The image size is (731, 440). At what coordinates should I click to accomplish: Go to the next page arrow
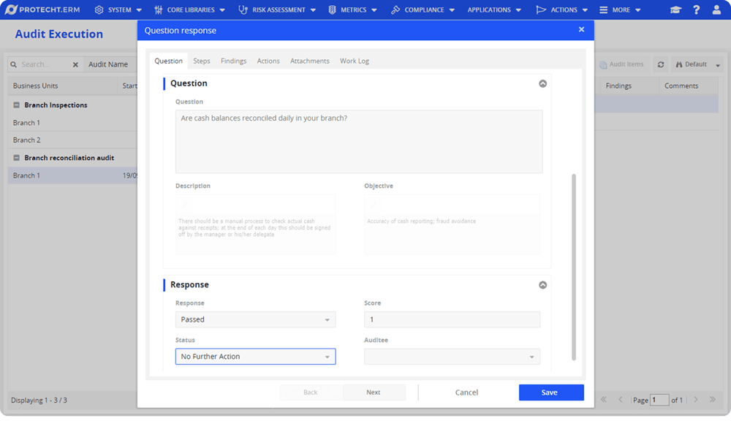coord(696,400)
